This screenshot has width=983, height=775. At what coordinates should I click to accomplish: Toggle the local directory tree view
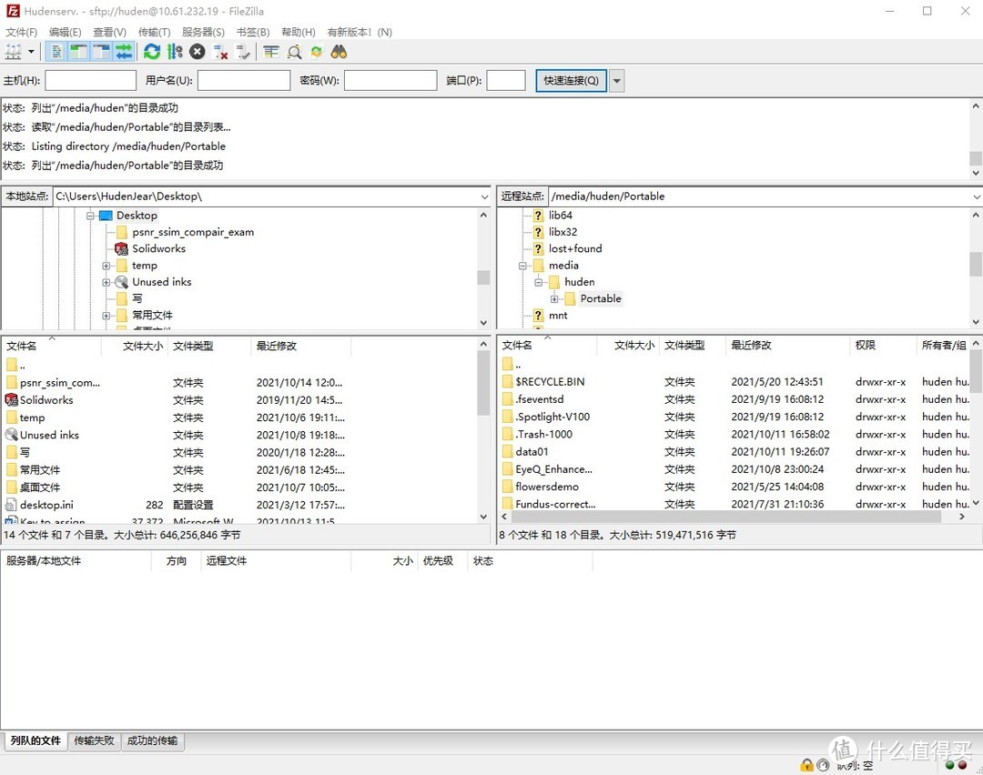tap(79, 52)
